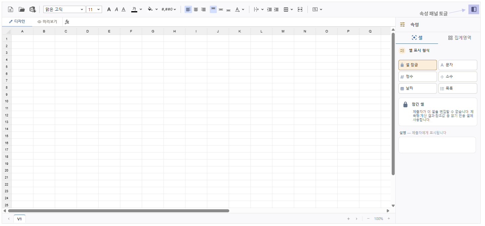Select column header H
The height and width of the screenshot is (226, 485).
(x=175, y=31)
